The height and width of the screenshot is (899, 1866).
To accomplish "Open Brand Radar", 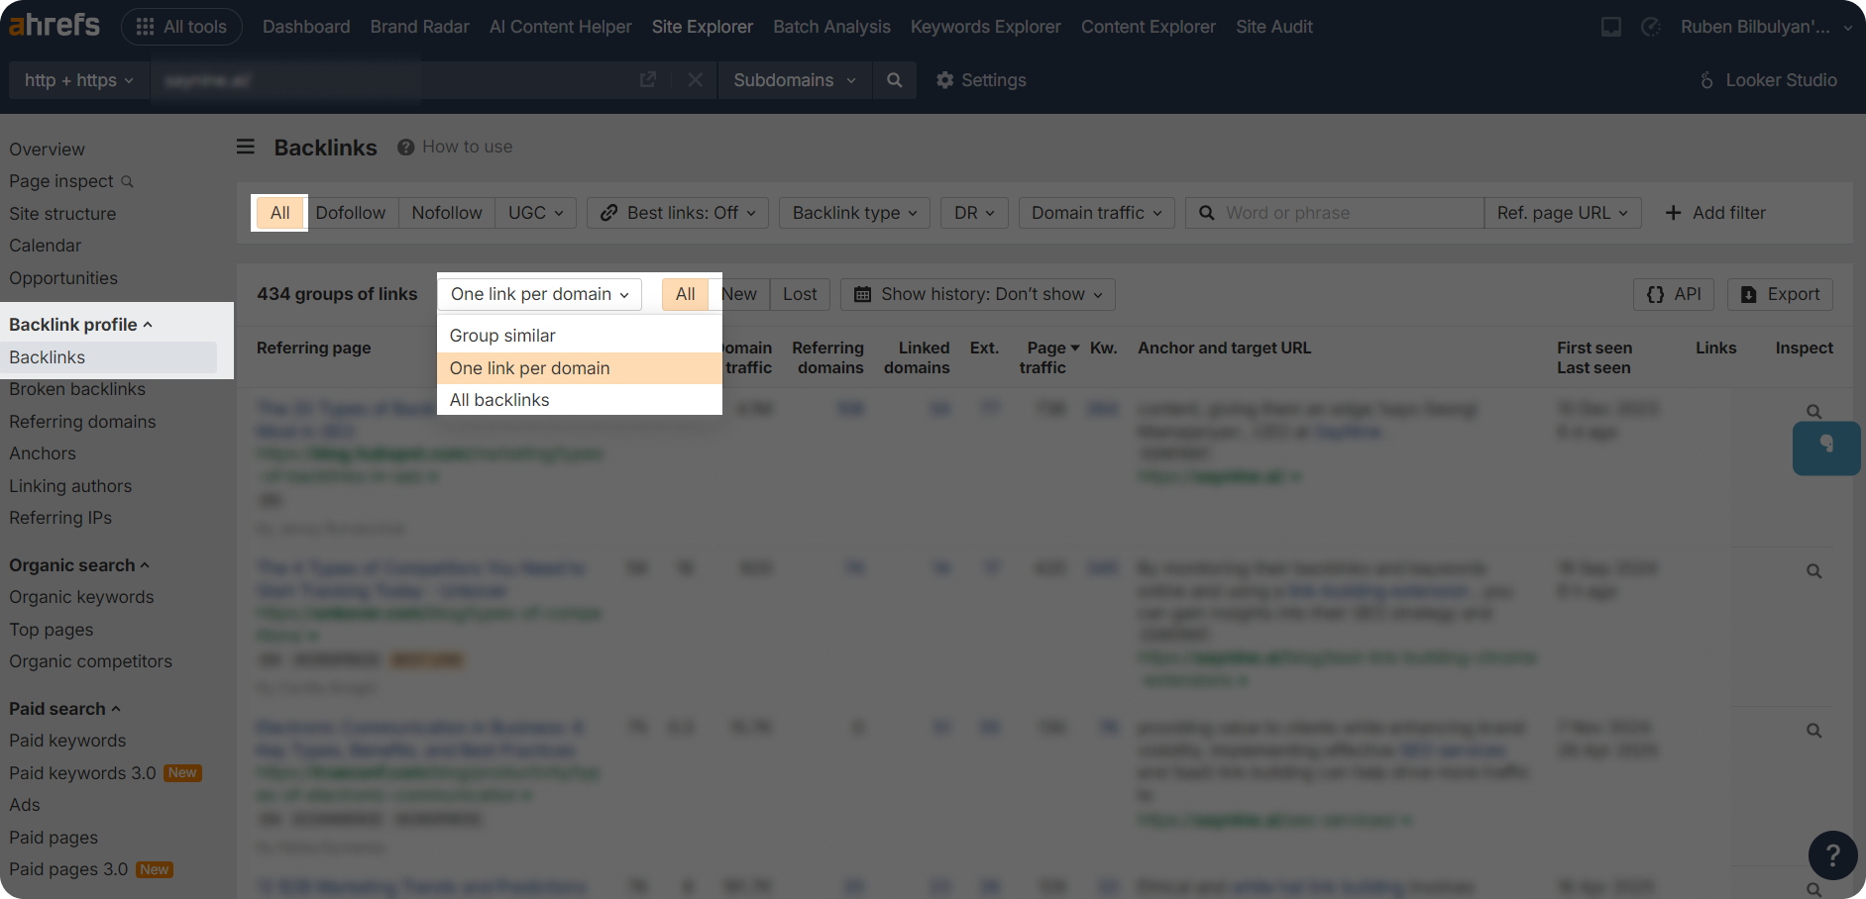I will tap(420, 27).
